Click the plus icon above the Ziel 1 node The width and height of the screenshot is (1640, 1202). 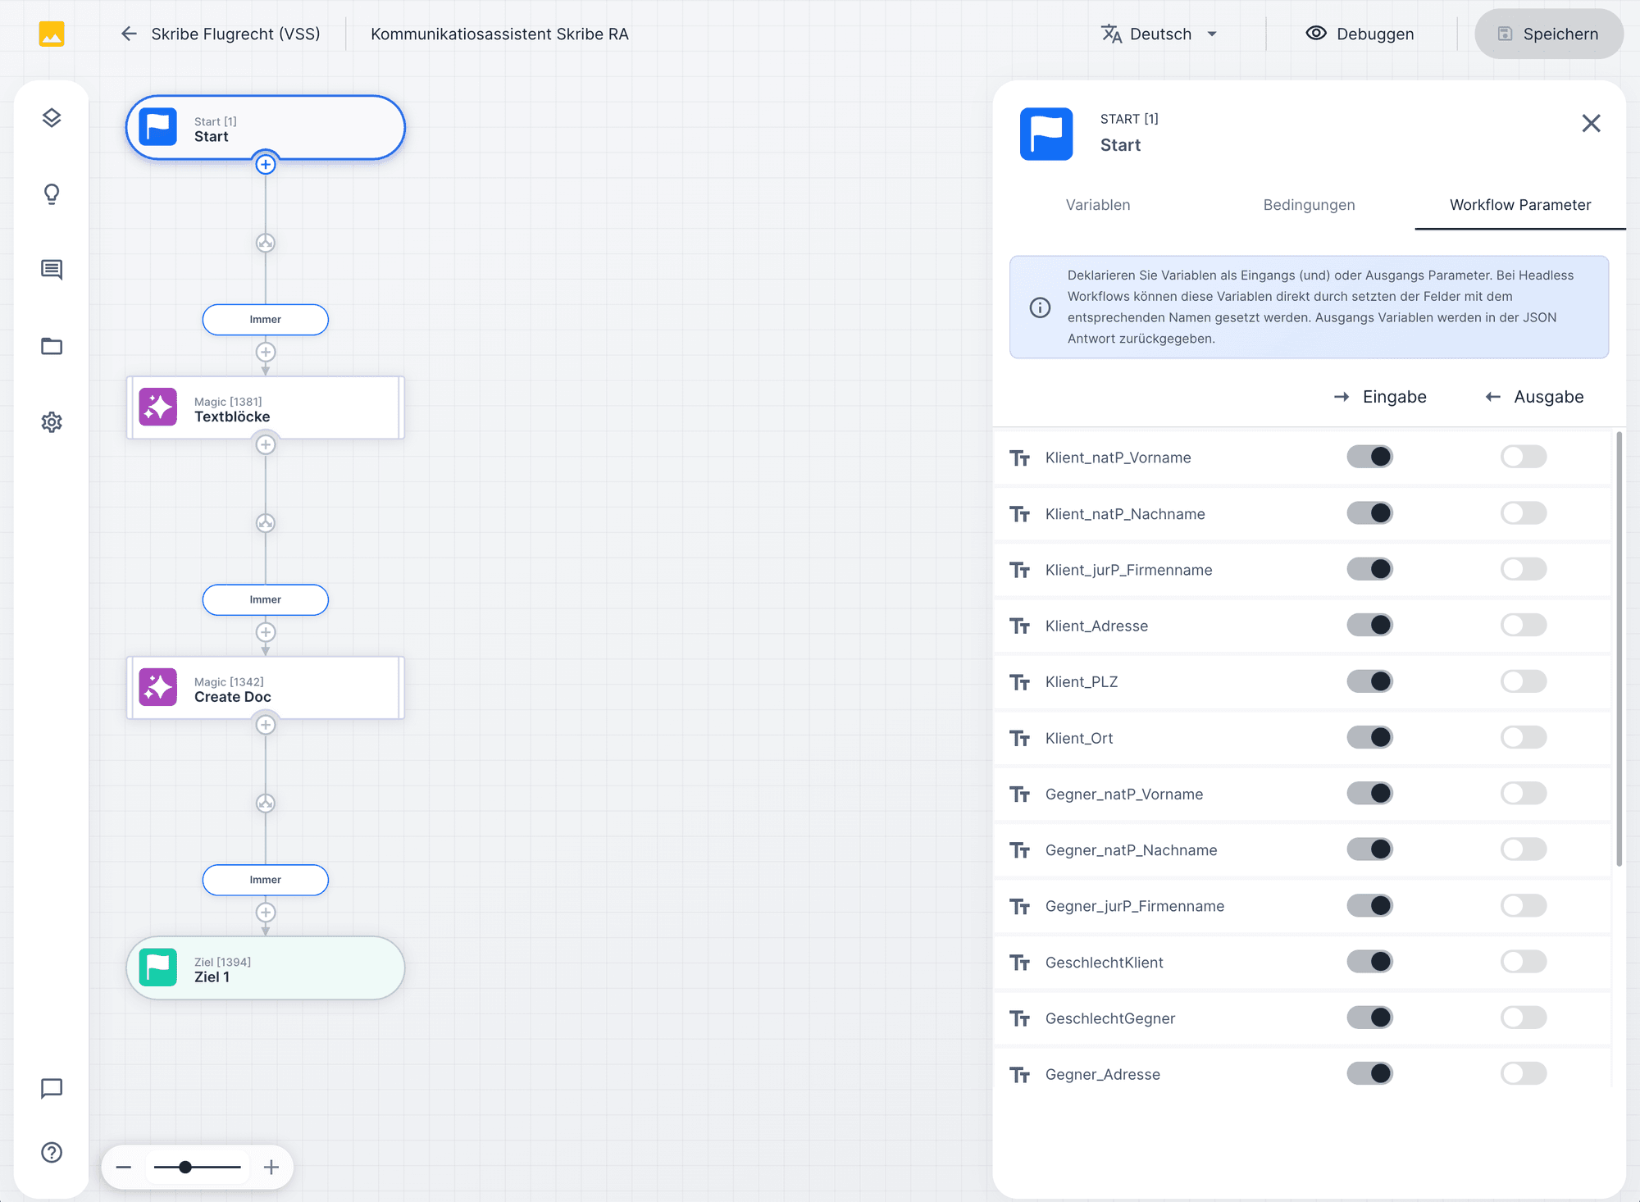click(x=266, y=912)
